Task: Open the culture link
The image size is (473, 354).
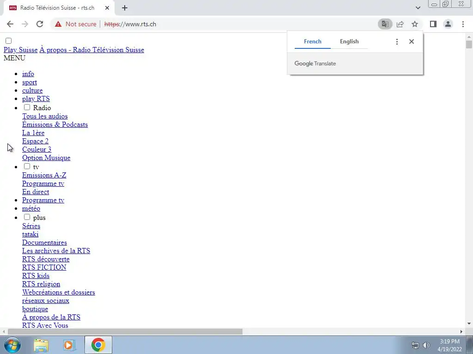Action: click(32, 90)
